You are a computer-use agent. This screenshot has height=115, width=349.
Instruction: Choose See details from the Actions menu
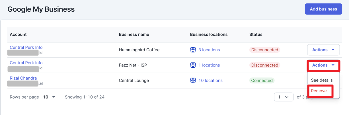pos(322,80)
